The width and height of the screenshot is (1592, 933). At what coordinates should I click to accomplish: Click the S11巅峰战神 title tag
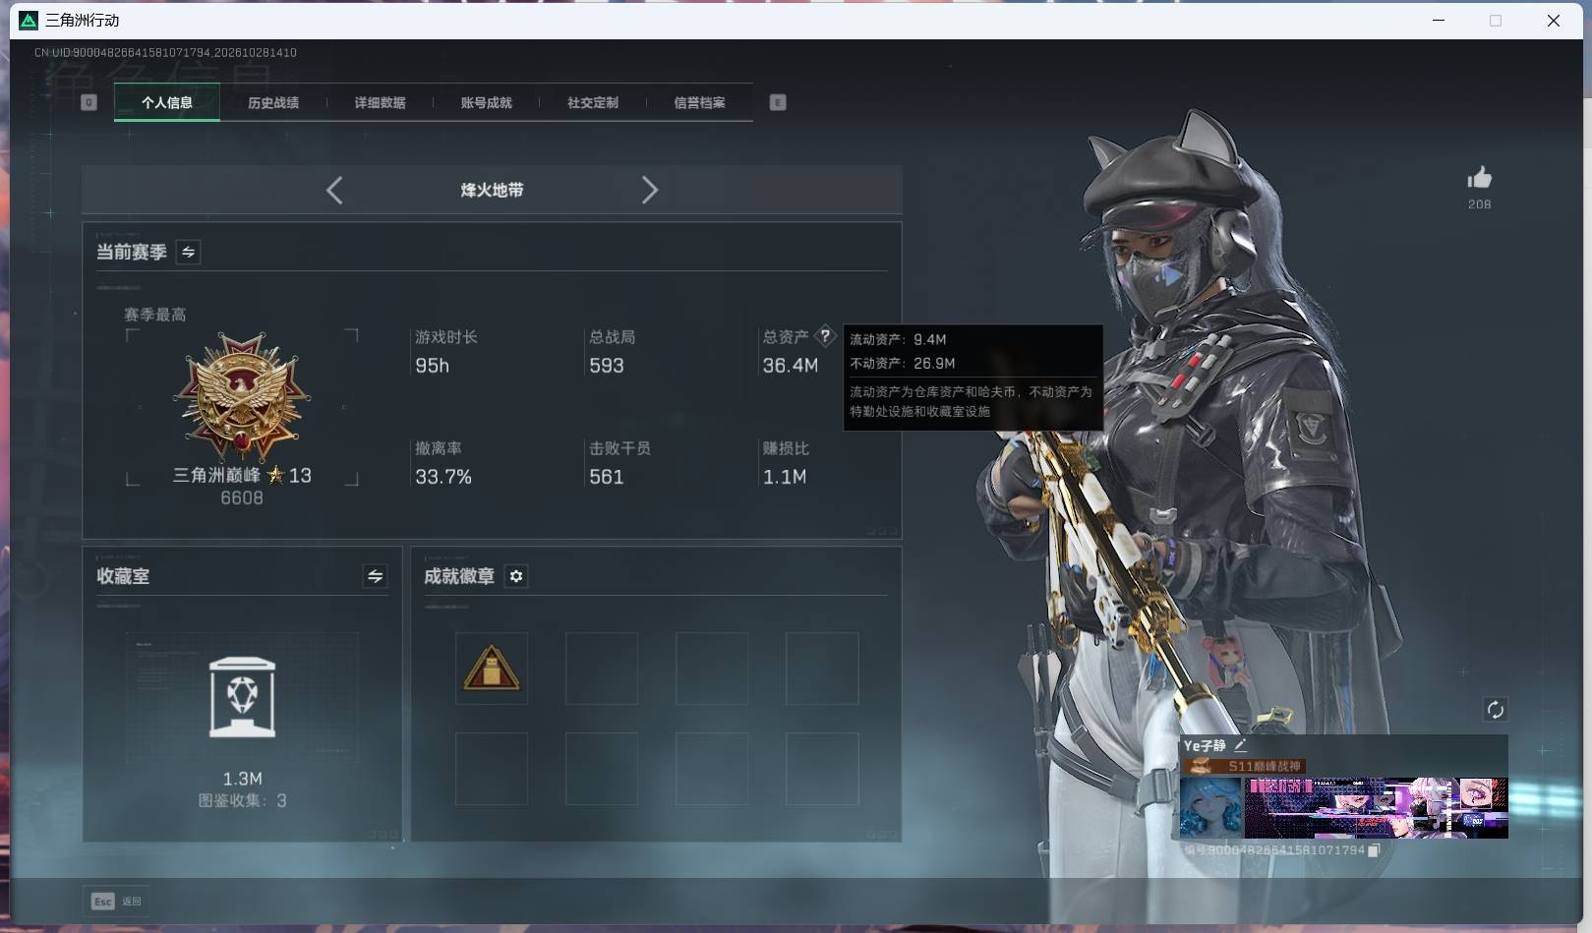pyautogui.click(x=1245, y=766)
